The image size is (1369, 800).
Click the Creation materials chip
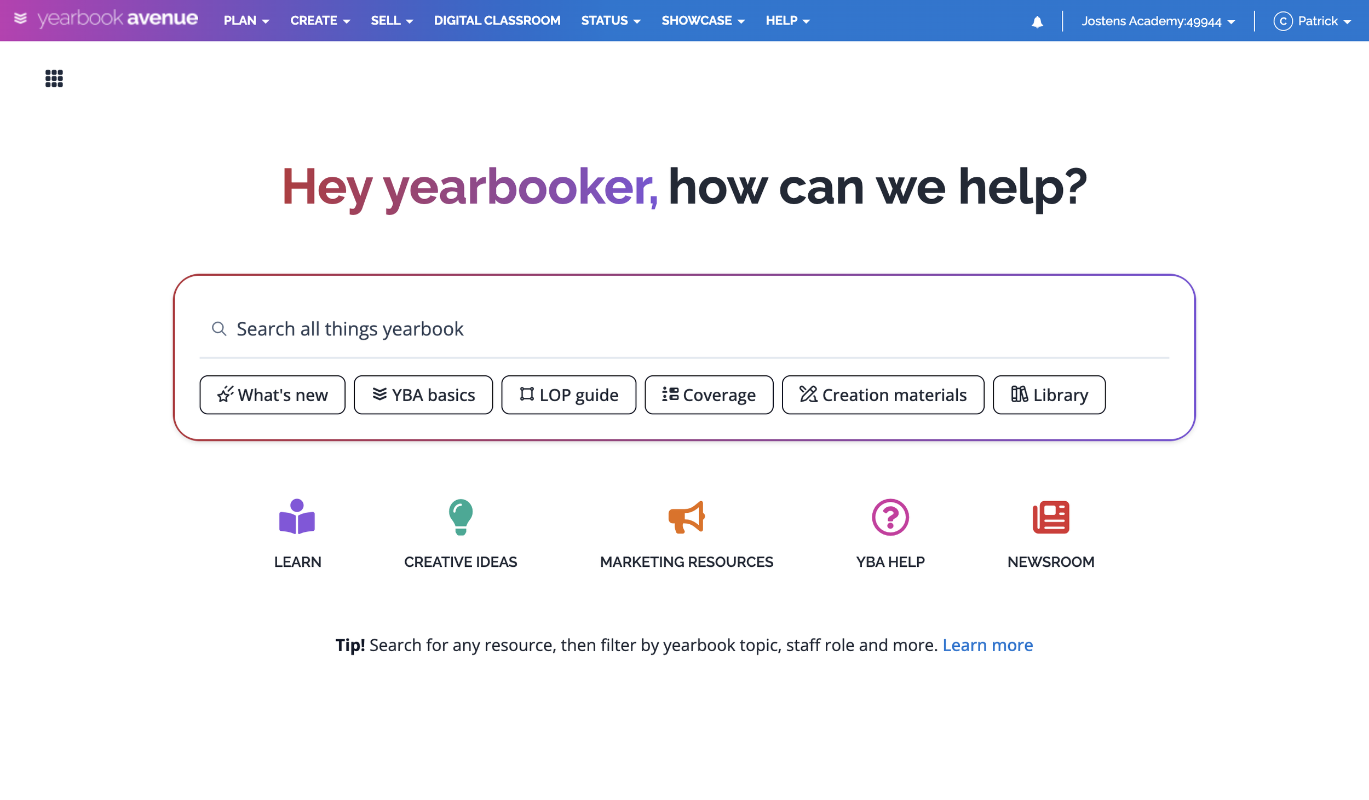(883, 395)
